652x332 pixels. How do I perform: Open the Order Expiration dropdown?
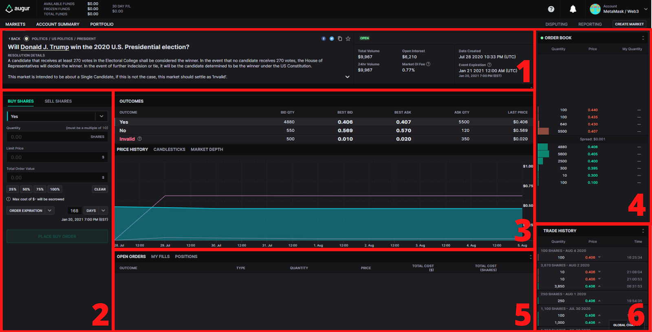coord(30,211)
